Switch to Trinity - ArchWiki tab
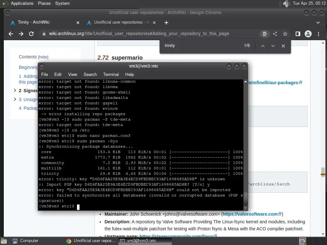327x245 pixels. point(45,22)
